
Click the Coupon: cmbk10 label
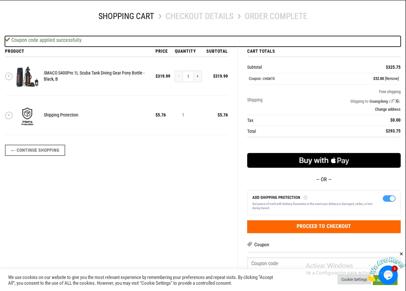tap(262, 79)
